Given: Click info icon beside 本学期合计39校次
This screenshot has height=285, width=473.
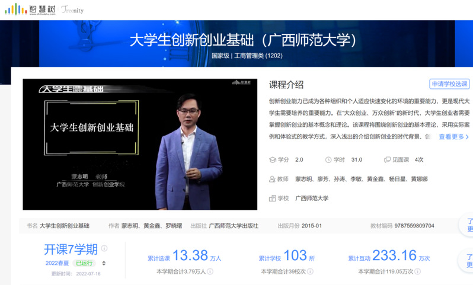Looking at the screenshot, I should 312,271.
